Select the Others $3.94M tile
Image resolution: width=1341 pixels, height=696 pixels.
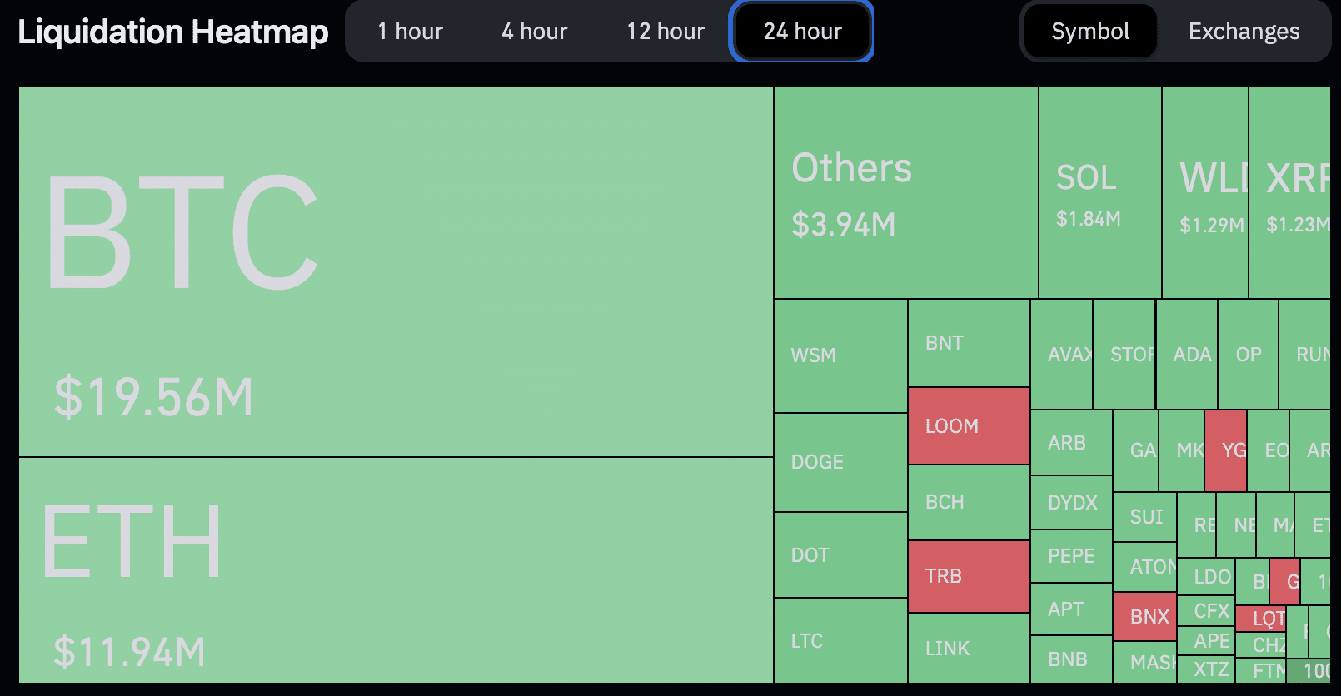click(905, 192)
